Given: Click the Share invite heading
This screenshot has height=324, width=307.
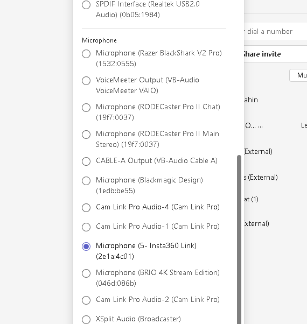Looking at the screenshot, I should [x=262, y=54].
